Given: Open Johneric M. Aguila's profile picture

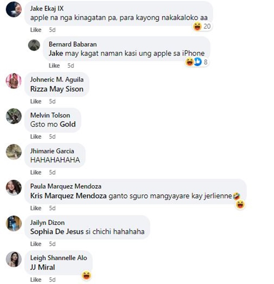Looking at the screenshot, I should [x=14, y=81].
